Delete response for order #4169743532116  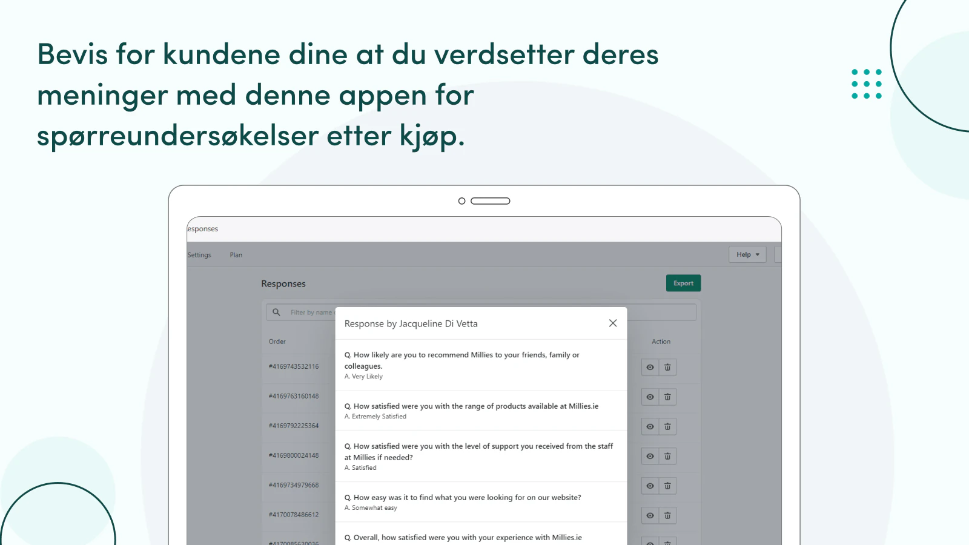[x=667, y=368]
